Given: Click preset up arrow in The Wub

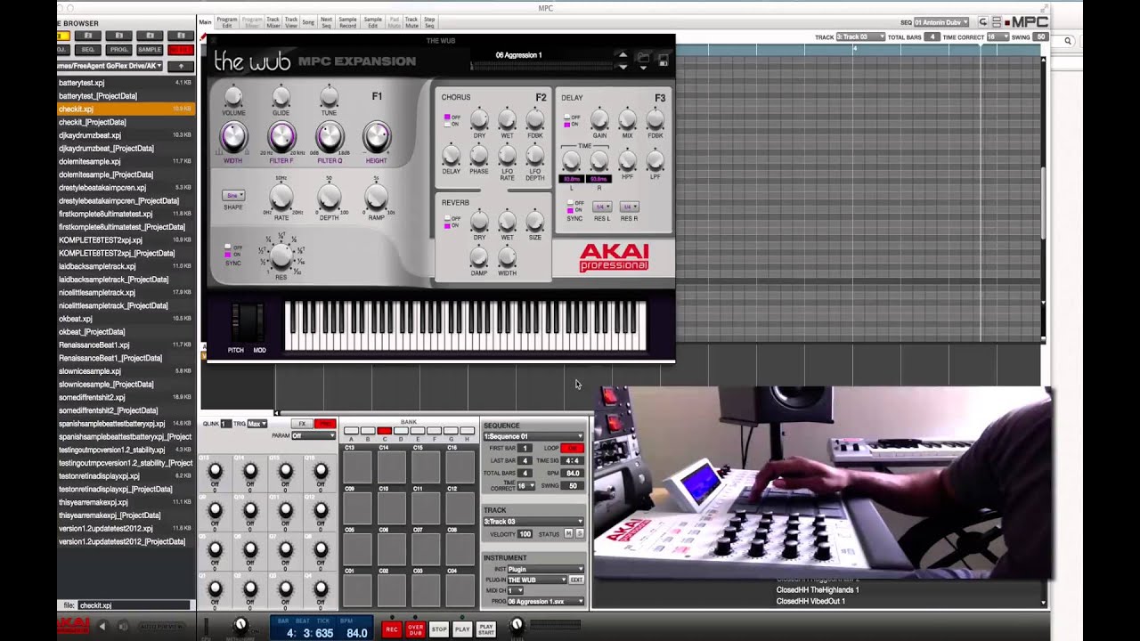Looking at the screenshot, I should (623, 55).
